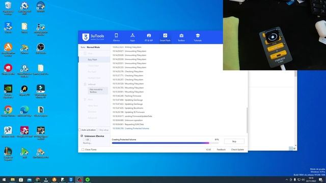Open the Rockstar Games Launcher shortcut
The image size is (326, 183).
click(24, 90)
